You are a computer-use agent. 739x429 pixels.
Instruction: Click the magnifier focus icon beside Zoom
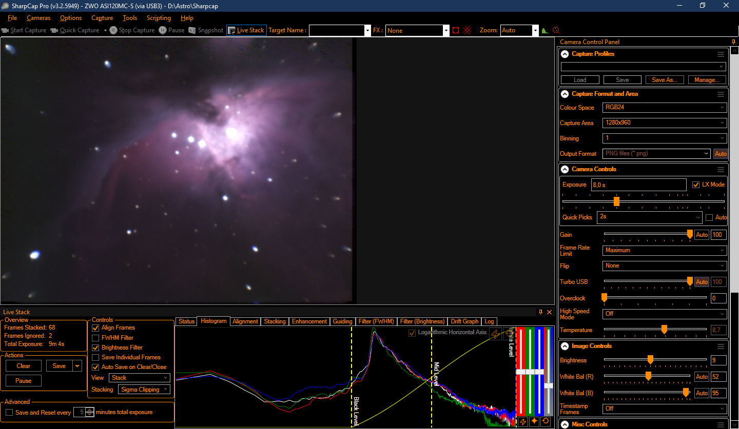(556, 30)
